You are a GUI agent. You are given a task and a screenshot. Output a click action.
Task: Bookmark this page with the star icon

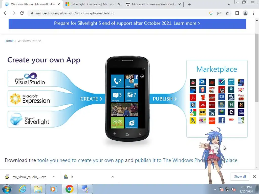[x=227, y=13]
